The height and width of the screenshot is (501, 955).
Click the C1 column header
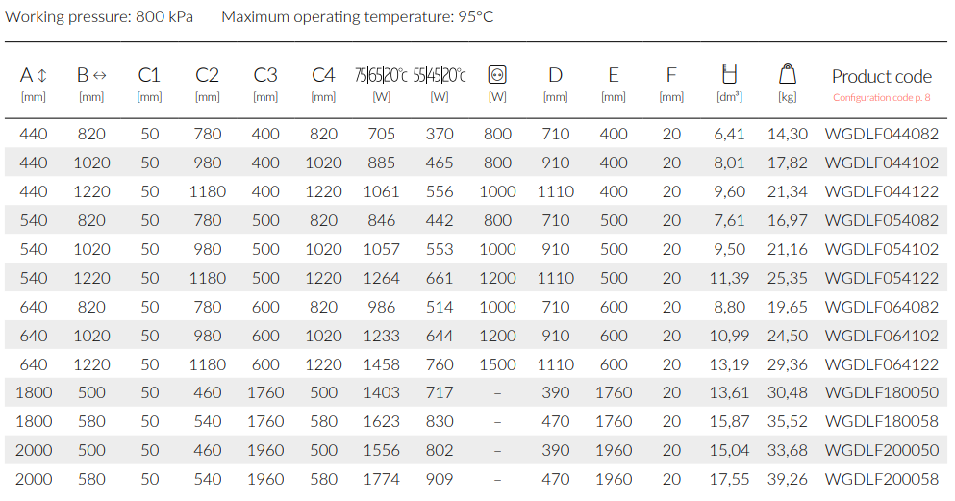tap(149, 75)
